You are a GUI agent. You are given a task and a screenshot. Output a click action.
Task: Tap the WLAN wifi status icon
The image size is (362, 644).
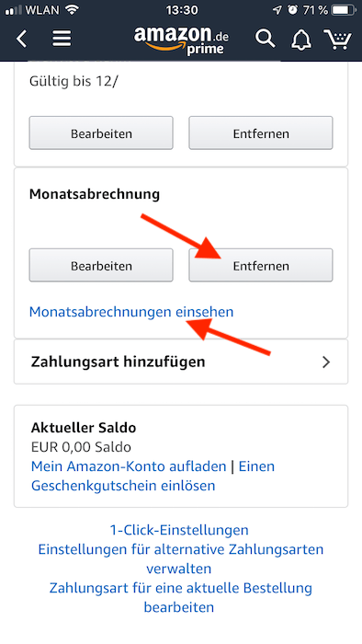tap(72, 10)
